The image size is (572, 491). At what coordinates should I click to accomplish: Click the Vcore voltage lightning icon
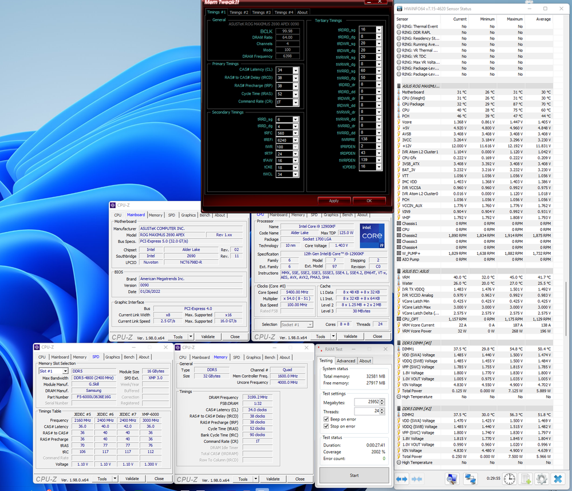(x=399, y=122)
